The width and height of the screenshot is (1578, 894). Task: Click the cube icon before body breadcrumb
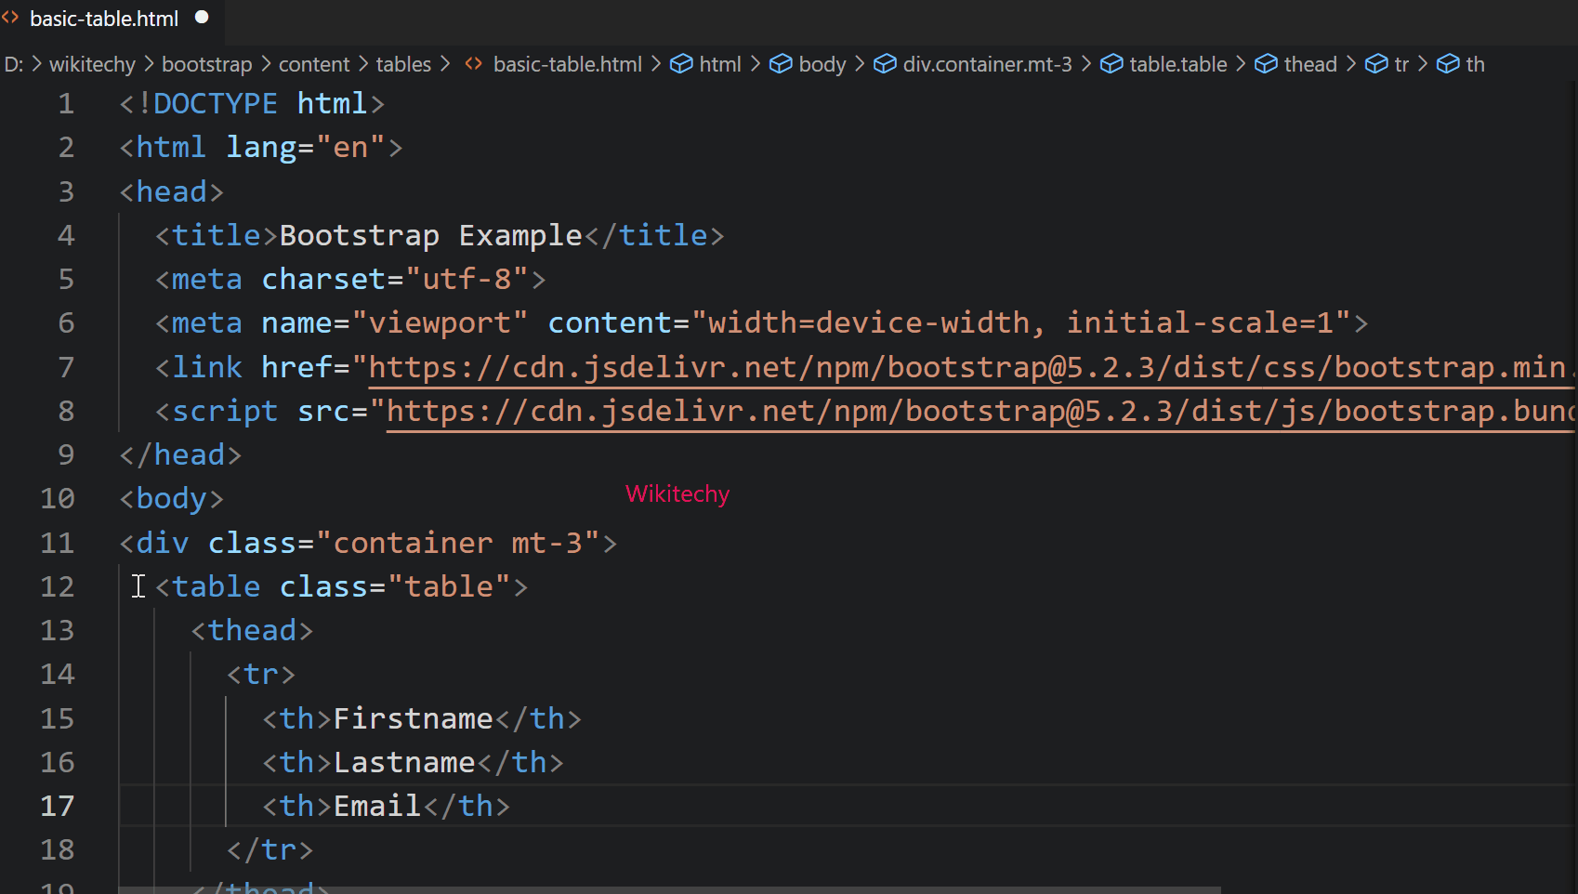click(x=782, y=64)
